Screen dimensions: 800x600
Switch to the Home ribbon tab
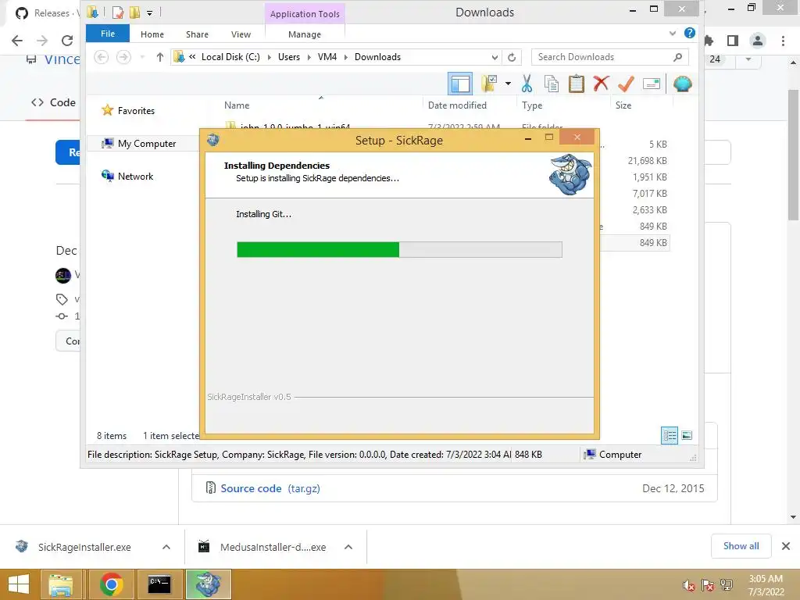[x=152, y=34]
